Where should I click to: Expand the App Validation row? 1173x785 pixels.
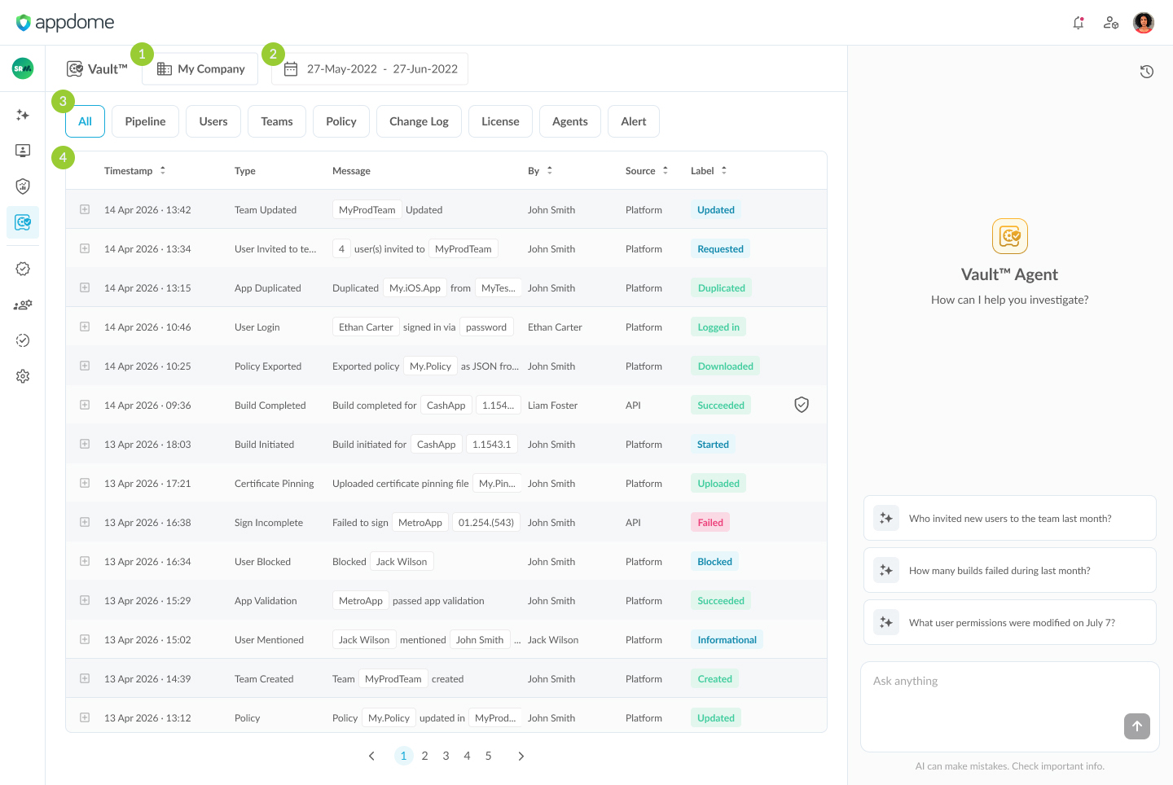coord(85,600)
